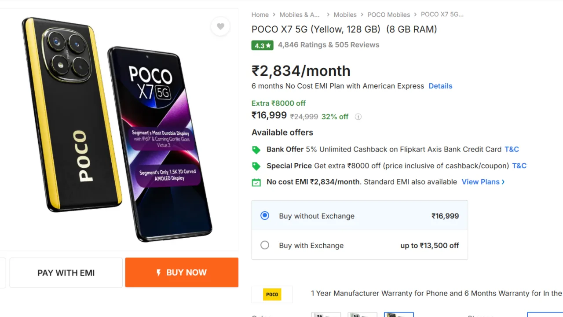Open the POCO brand logo
Screen dimensions: 563x317
[272, 295]
